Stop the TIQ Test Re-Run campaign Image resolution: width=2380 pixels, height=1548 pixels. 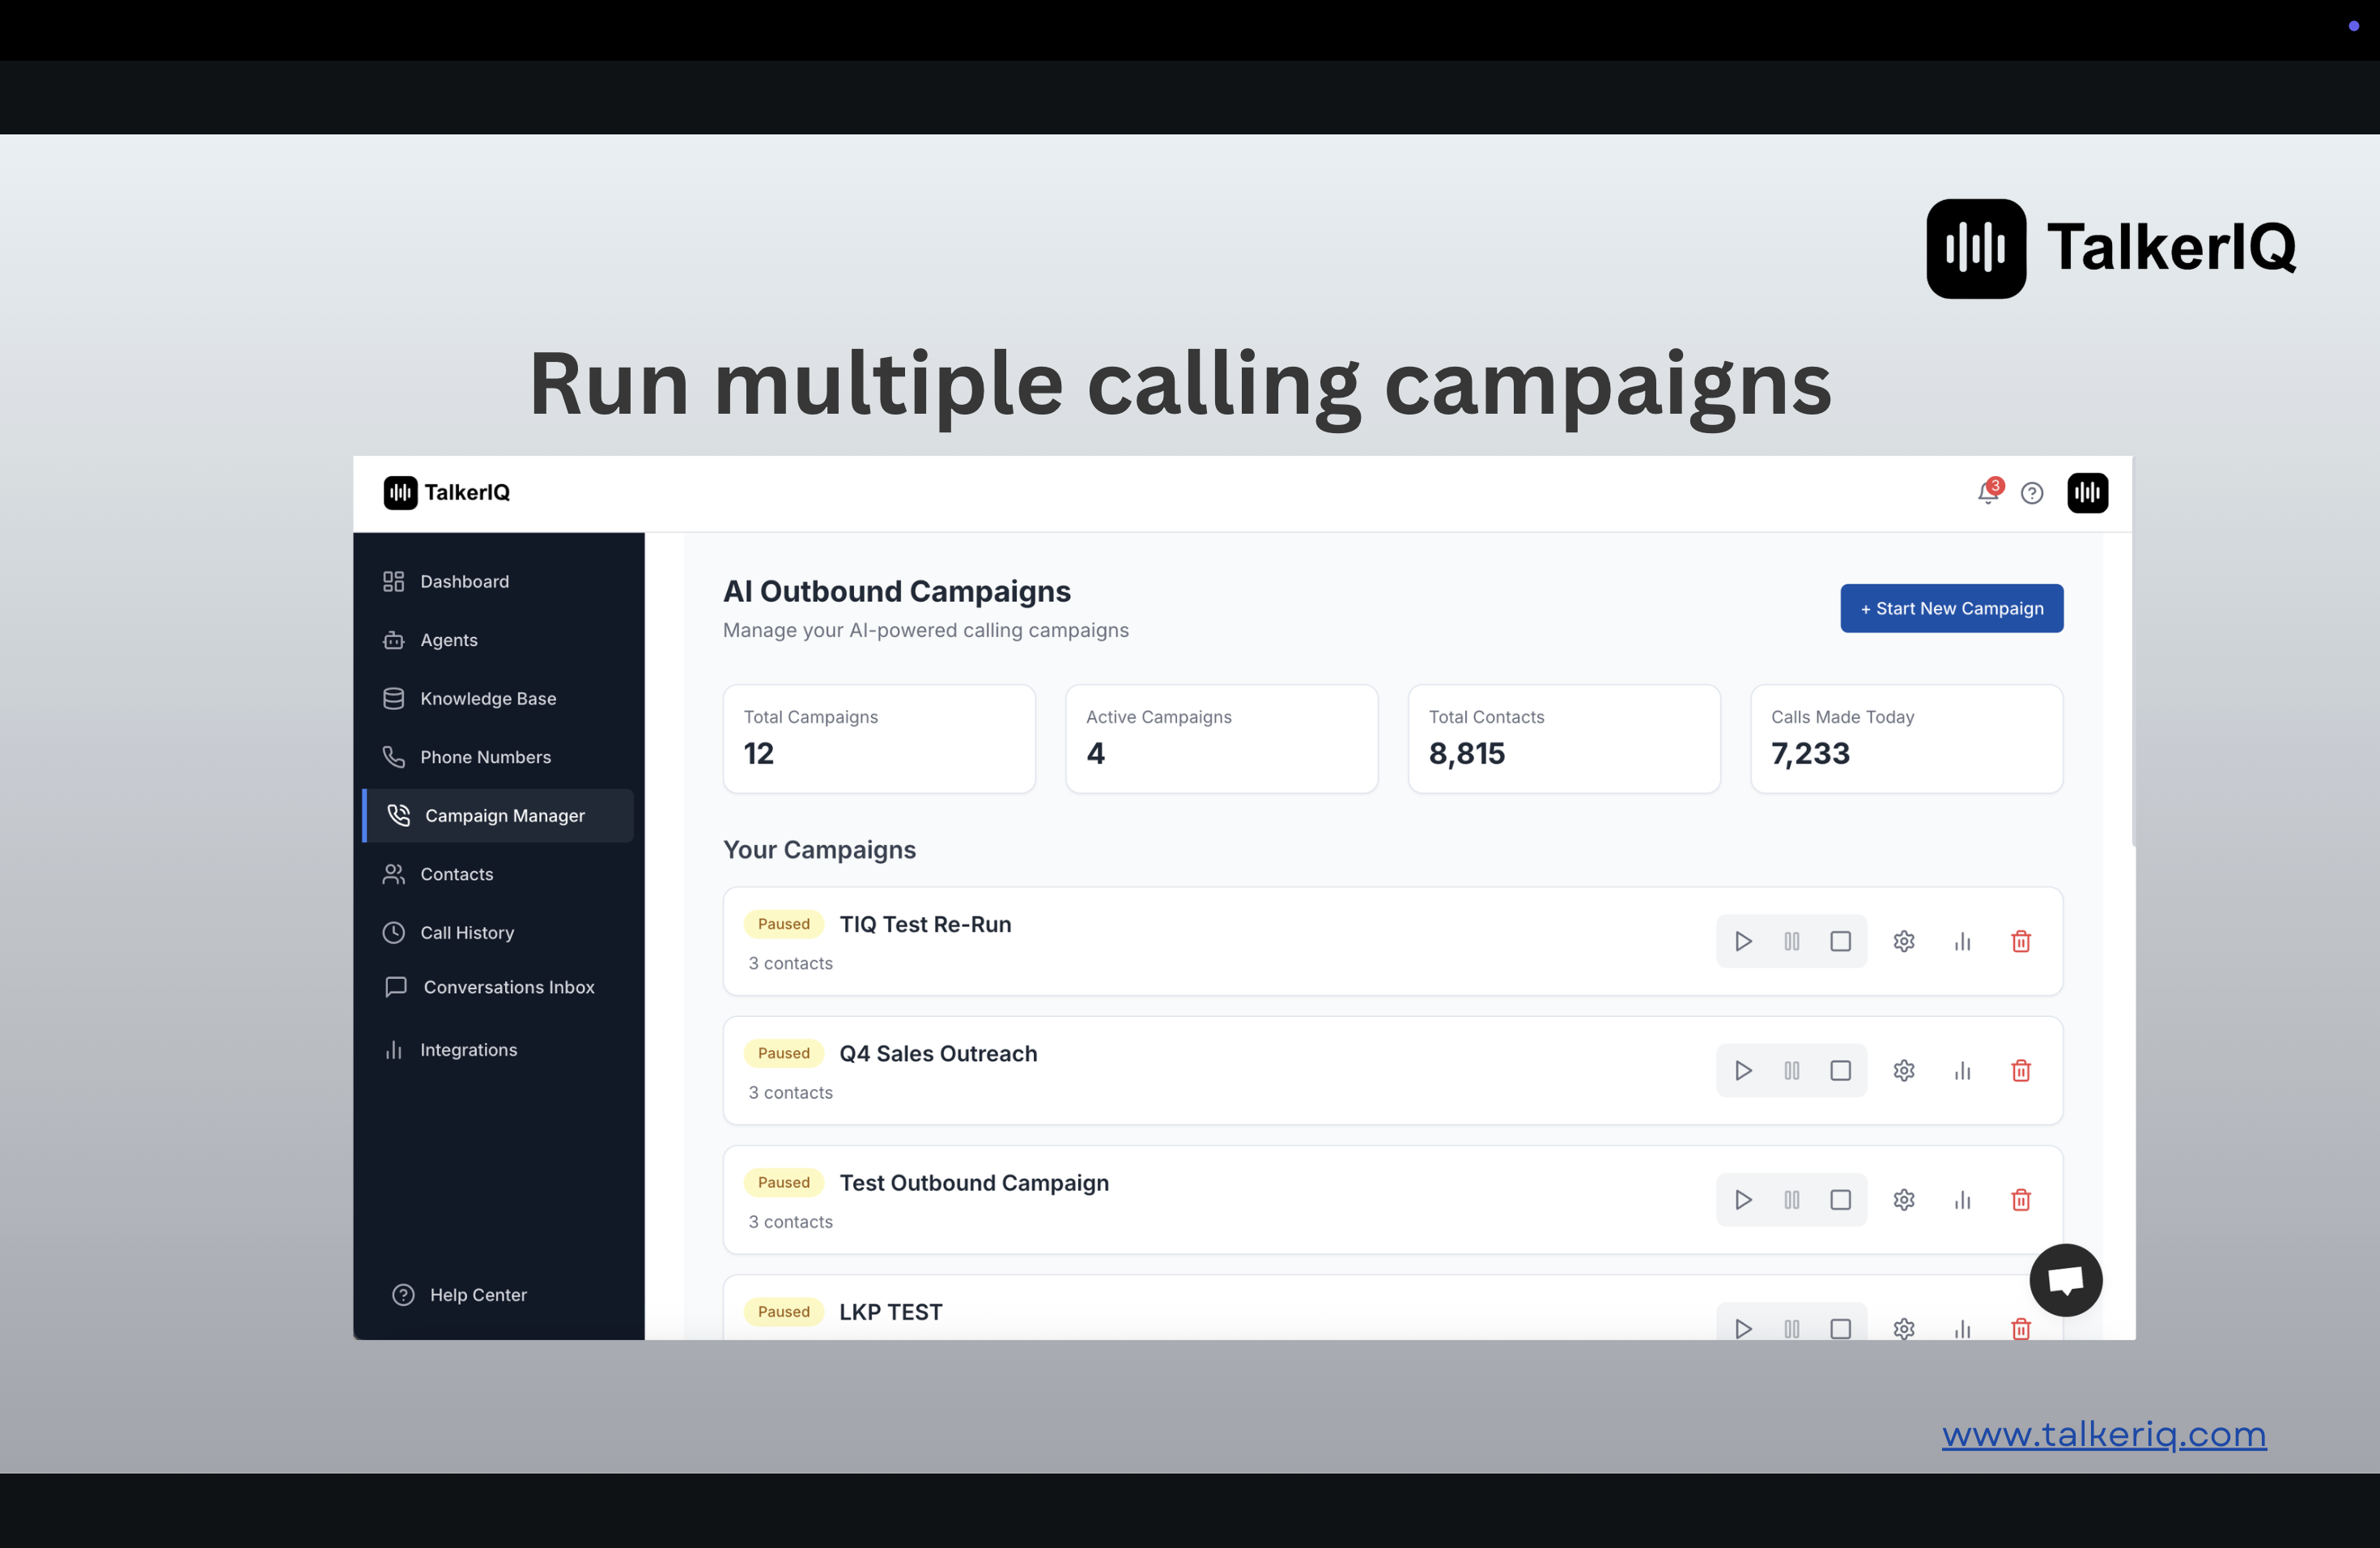1840,941
